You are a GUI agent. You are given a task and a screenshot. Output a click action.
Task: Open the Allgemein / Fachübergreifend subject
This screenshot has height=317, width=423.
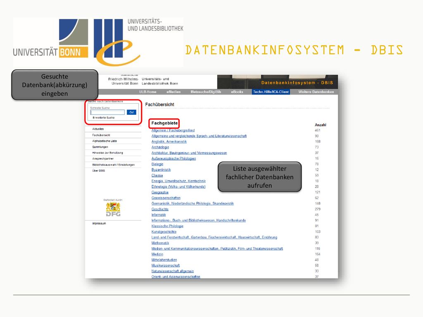pyautogui.click(x=173, y=130)
